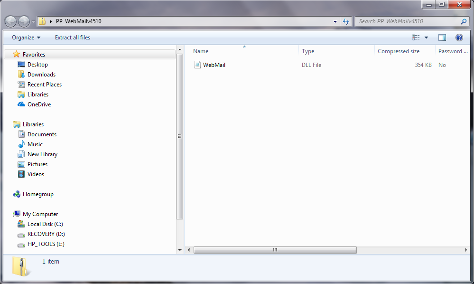Open Downloads in Favorites
Screen dimensions: 474x284
[x=41, y=75]
